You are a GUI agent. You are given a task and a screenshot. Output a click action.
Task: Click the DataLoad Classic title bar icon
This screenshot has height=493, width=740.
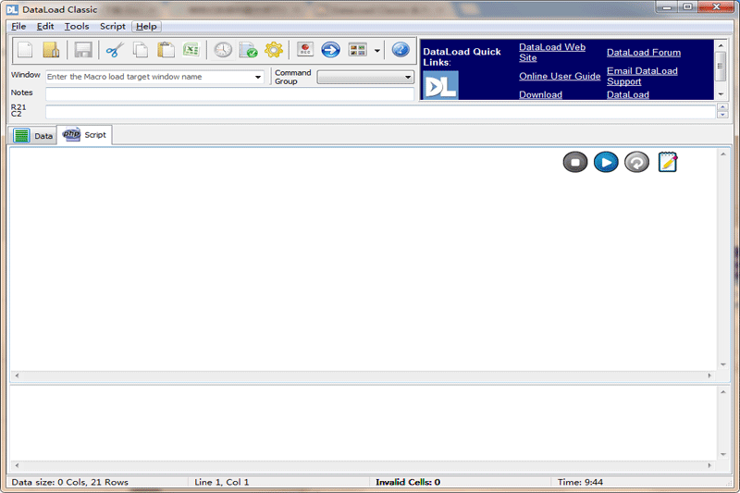[12, 9]
